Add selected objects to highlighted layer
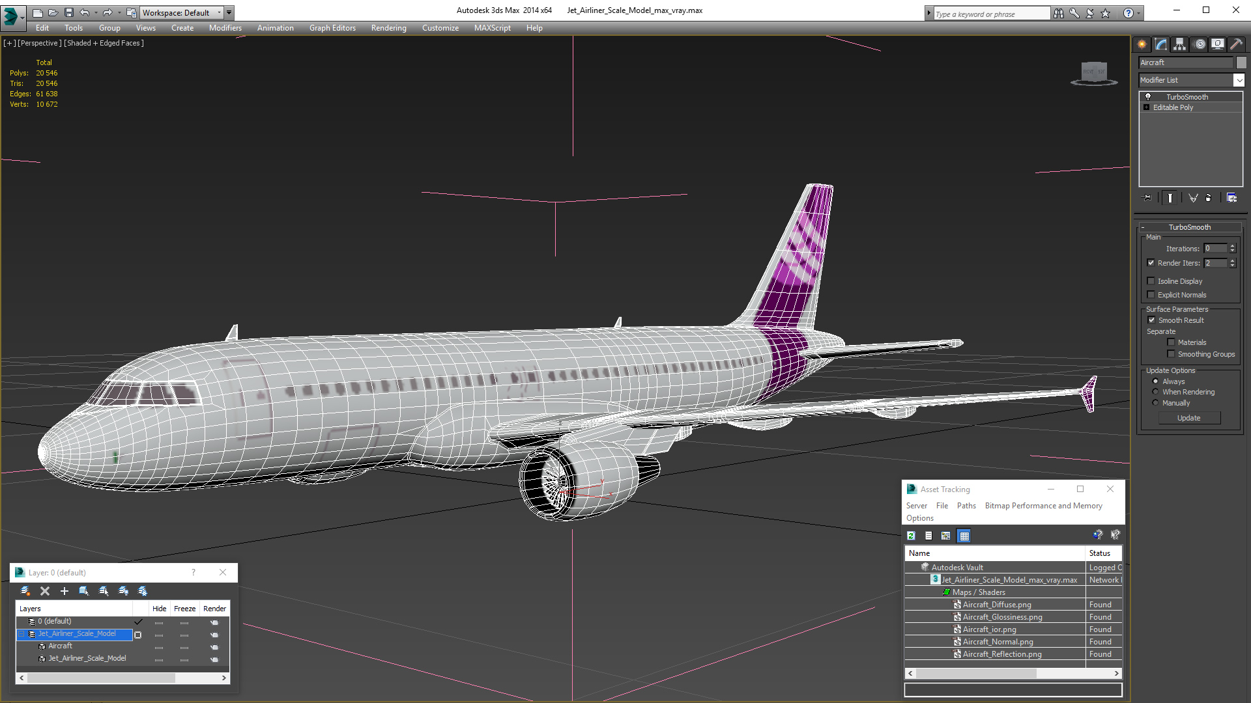Screen dimensions: 1251x703 65,591
